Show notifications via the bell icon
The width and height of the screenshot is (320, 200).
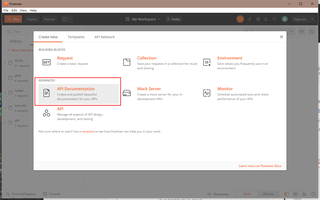(266, 19)
